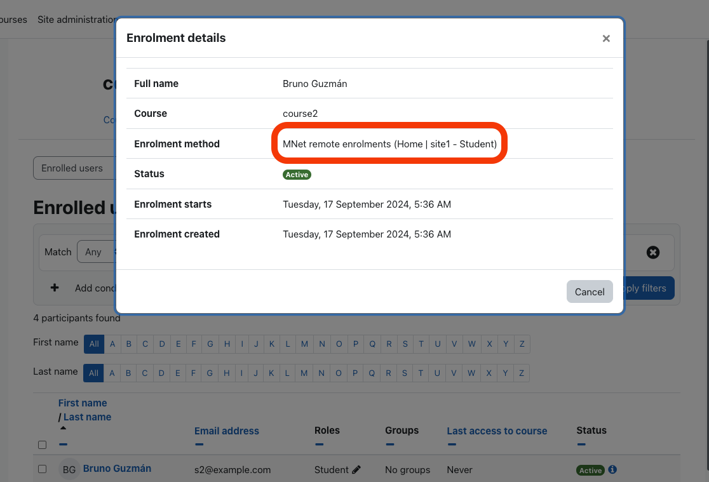Edit Bruno Guzmán's Student role with pencil icon
The height and width of the screenshot is (482, 709).
(356, 470)
